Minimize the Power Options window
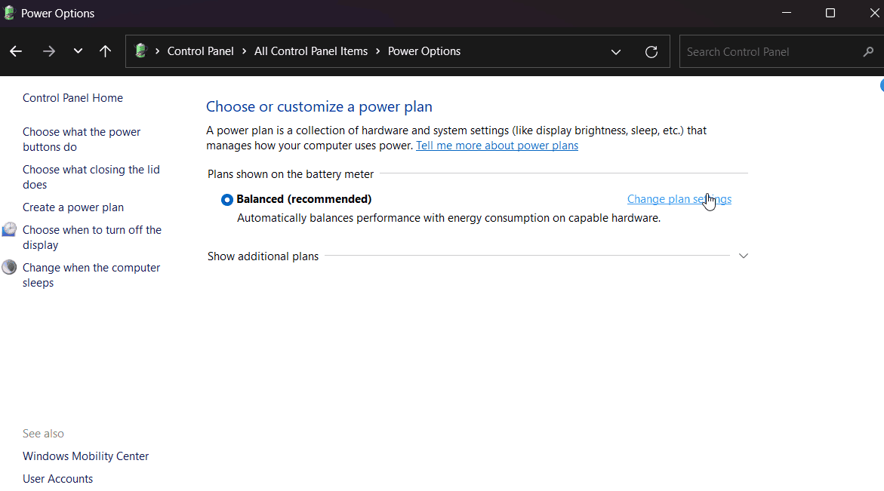The height and width of the screenshot is (491, 884). pos(787,13)
